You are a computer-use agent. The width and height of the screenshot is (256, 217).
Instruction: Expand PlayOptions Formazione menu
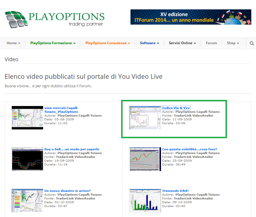click(x=53, y=43)
